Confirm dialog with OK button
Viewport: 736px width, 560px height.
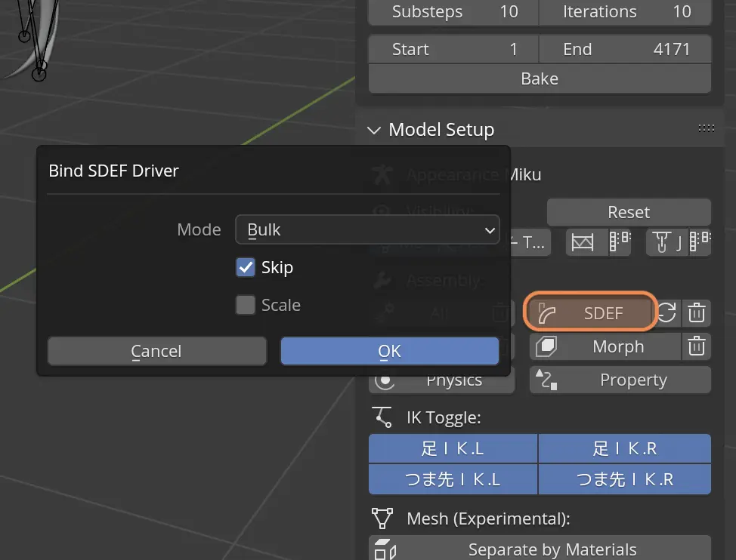[390, 351]
